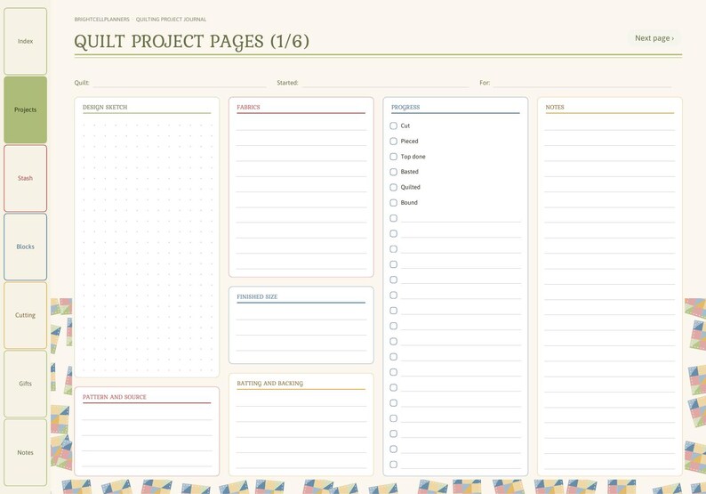Screen dimensions: 706x494
Task: Click the first line under Finished Size
Action: pos(301,313)
